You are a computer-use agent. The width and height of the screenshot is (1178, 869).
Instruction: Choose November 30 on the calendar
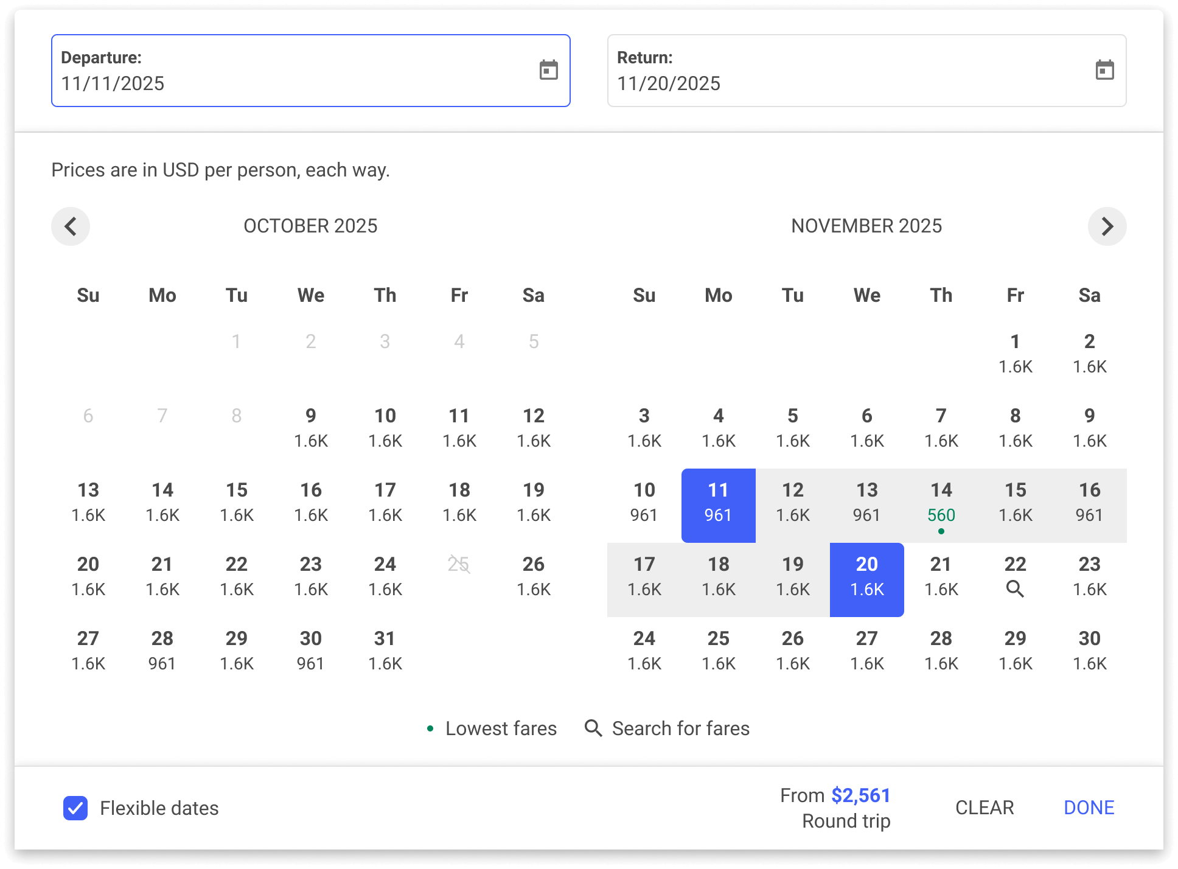pyautogui.click(x=1089, y=650)
